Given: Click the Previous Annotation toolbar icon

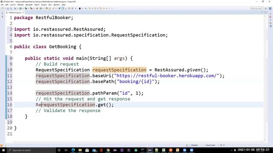Looking at the screenshot, I should point(95,8).
